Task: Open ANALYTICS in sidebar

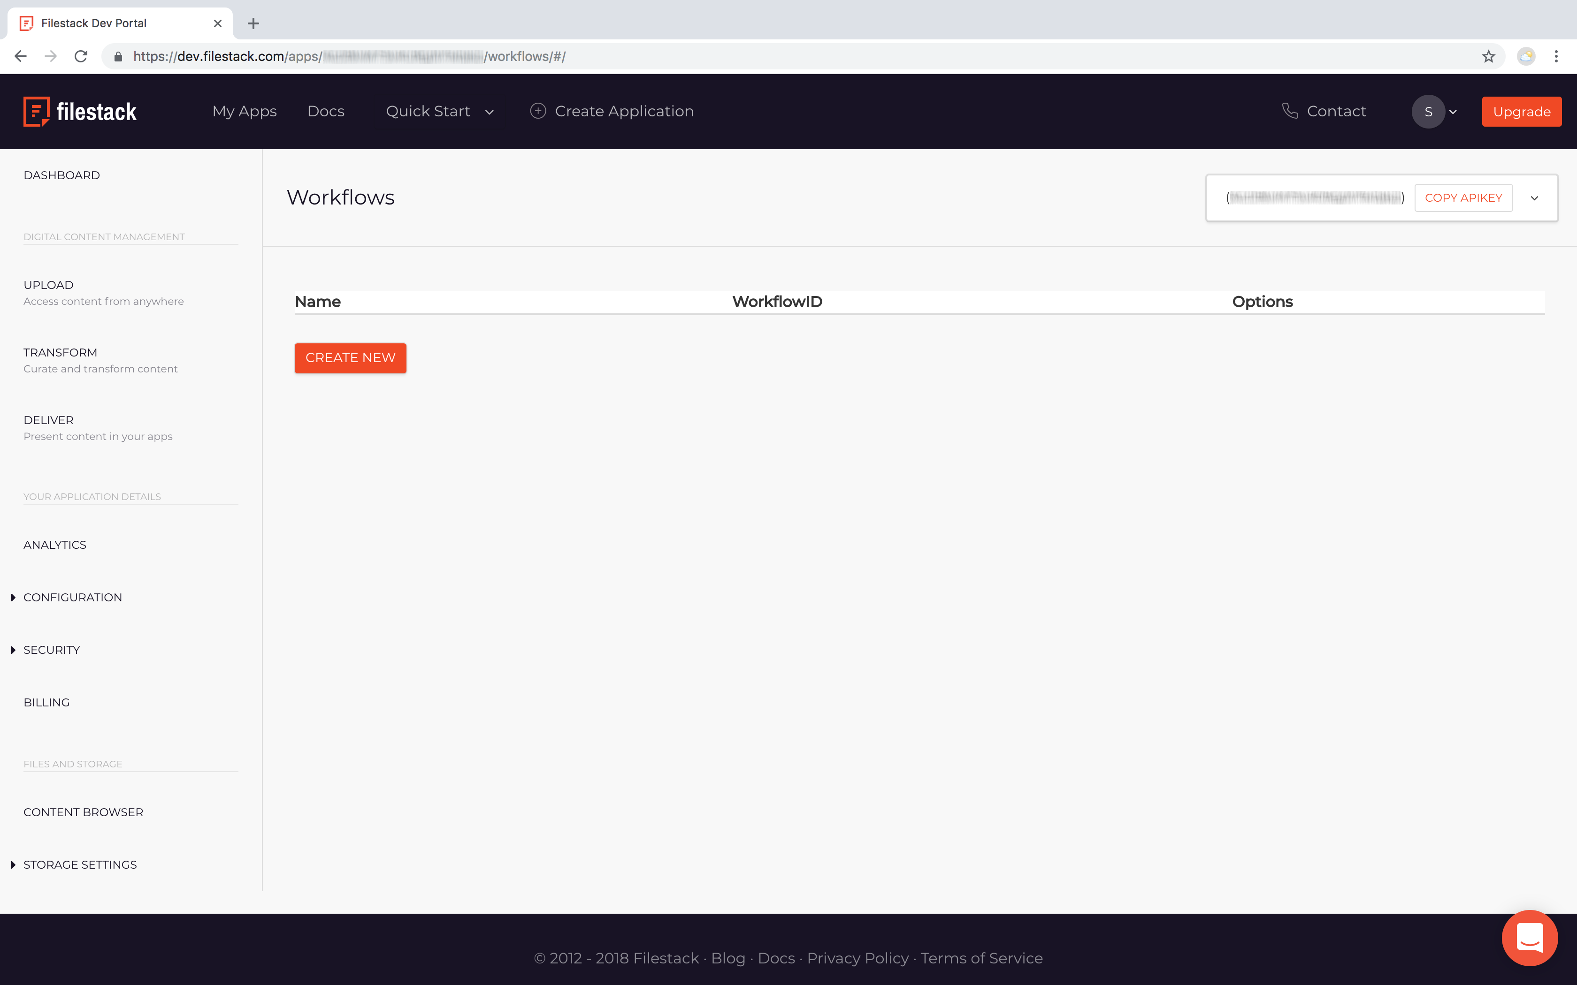Action: (55, 545)
